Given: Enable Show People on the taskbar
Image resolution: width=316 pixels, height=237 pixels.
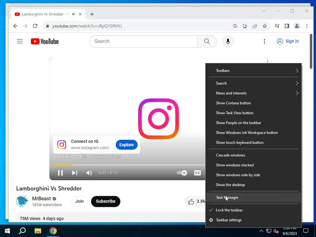Looking at the screenshot, I should pyautogui.click(x=253, y=123).
